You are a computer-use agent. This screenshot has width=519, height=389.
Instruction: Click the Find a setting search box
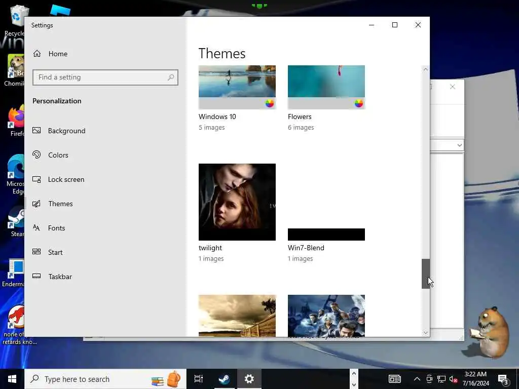pyautogui.click(x=105, y=77)
